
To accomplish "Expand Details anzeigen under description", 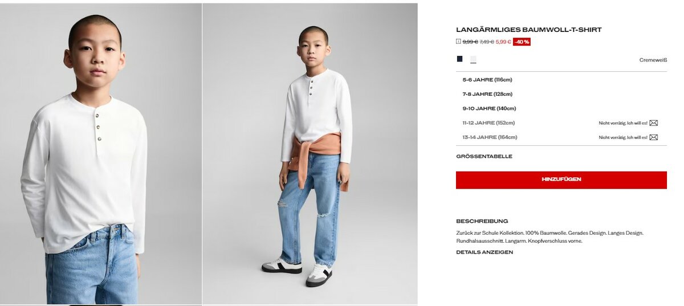I will pos(484,252).
